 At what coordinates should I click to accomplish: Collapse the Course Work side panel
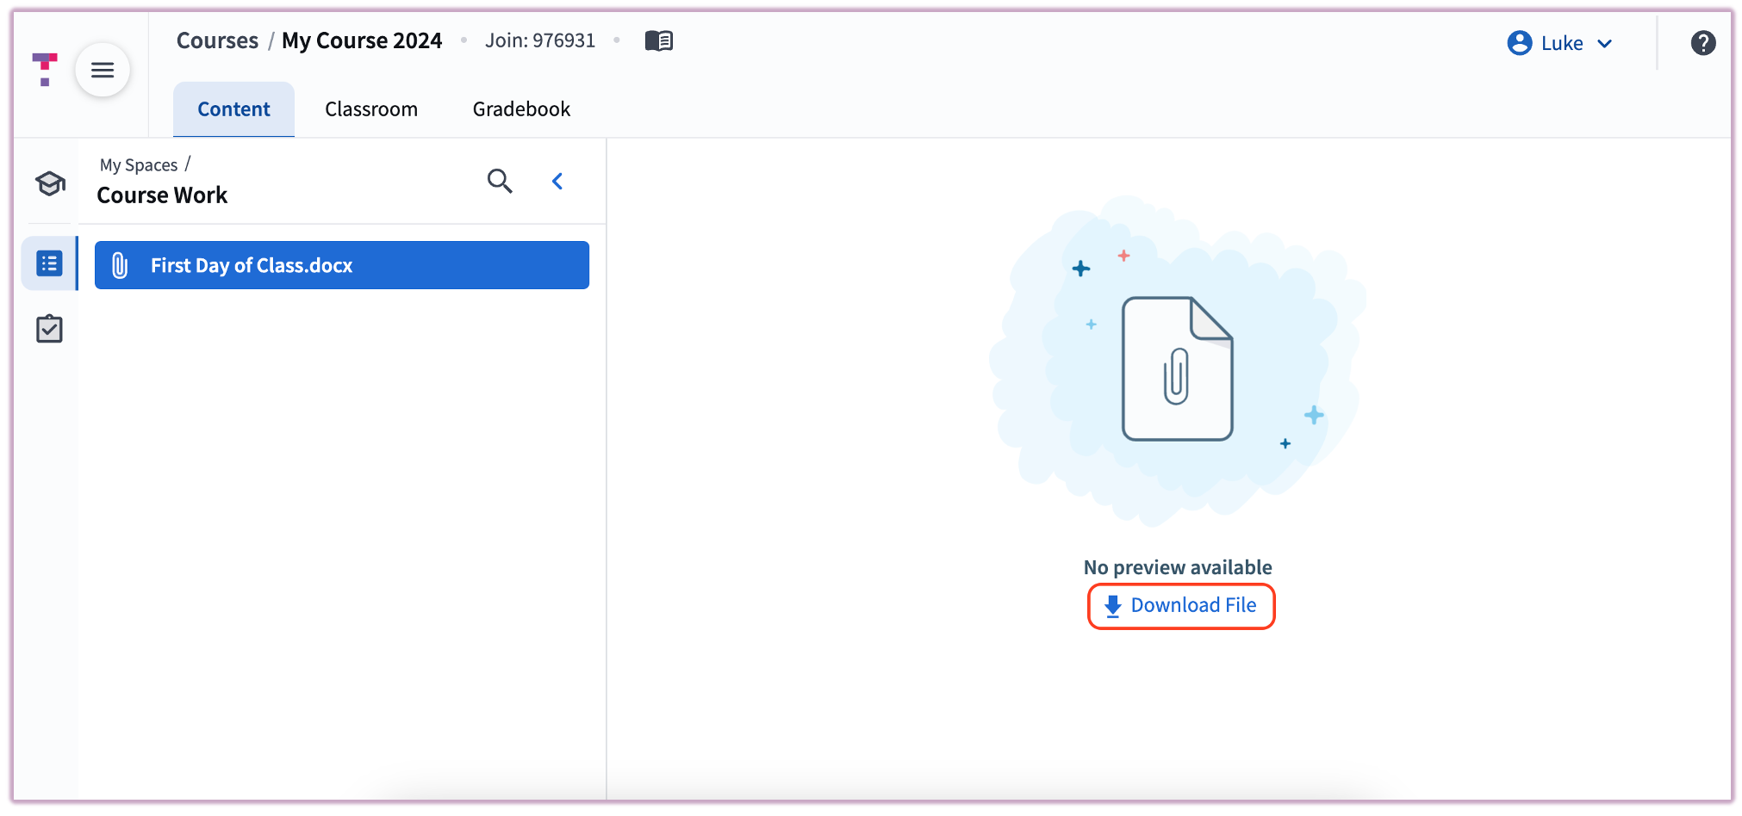tap(557, 181)
